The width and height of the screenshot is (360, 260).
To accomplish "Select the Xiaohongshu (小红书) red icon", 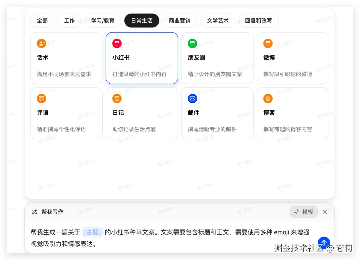I will [x=117, y=43].
